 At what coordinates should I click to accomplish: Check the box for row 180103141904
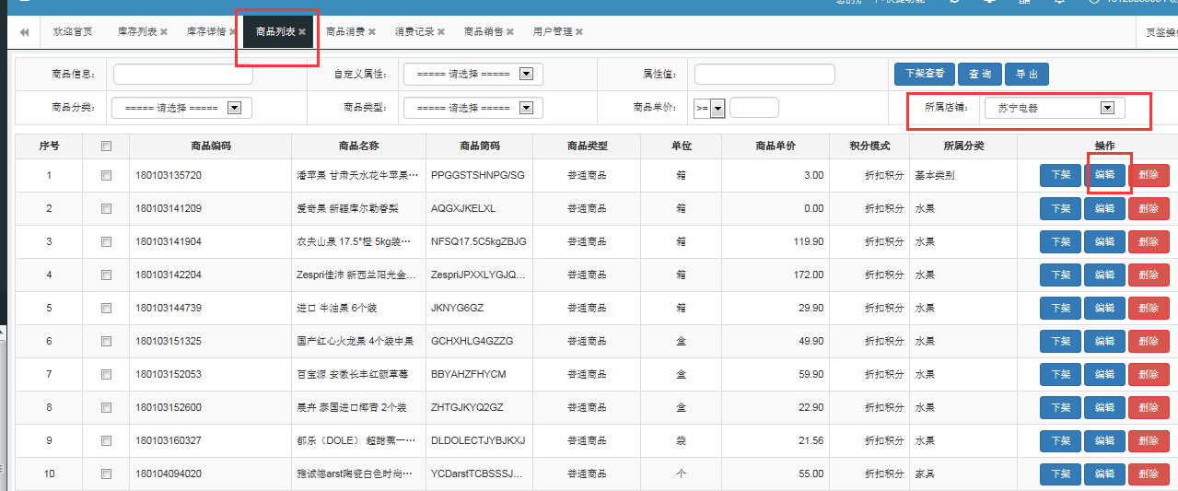(106, 241)
